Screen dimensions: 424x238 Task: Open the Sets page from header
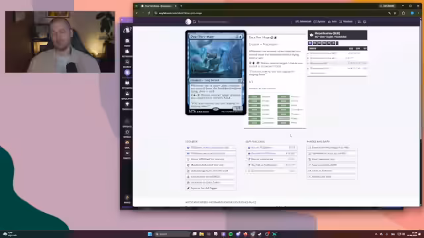point(332,22)
